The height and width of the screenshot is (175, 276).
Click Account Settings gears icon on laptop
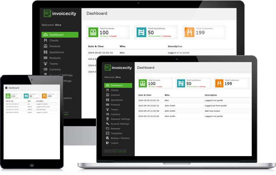(107, 124)
